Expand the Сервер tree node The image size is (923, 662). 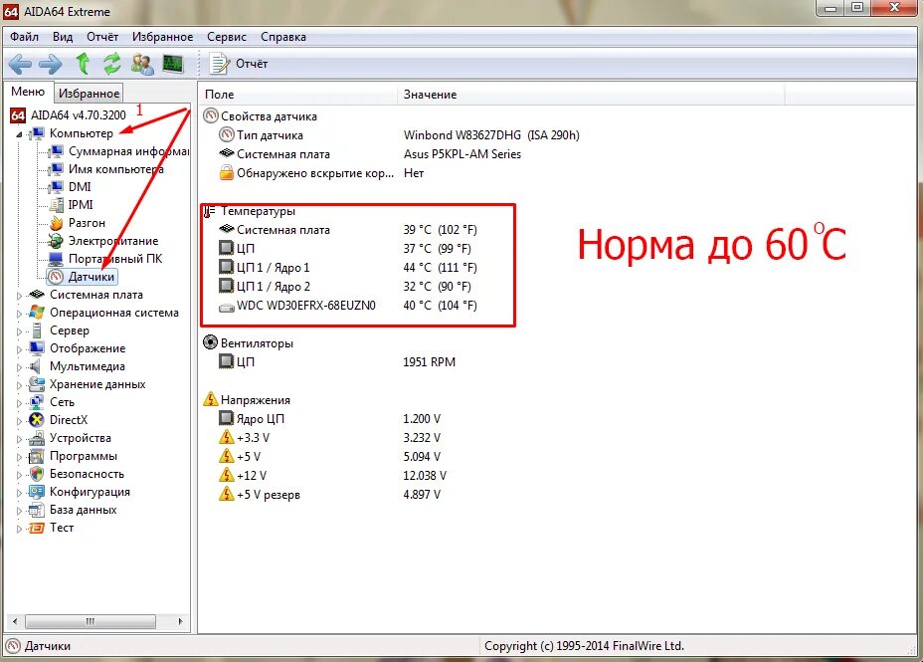19,331
